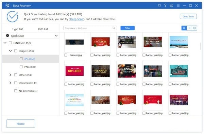
Task: Click the Data Recovery app logo
Action: 8,5
